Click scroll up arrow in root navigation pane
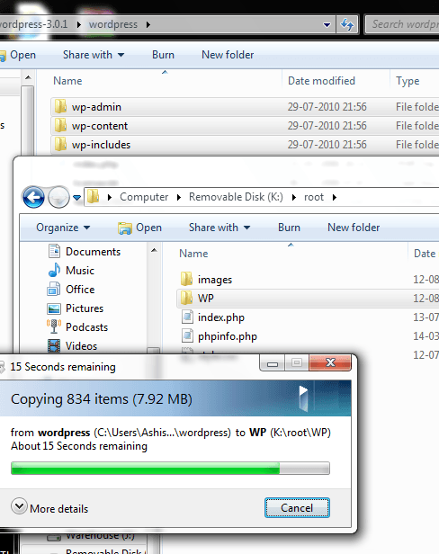This screenshot has height=554, width=439. (154, 250)
